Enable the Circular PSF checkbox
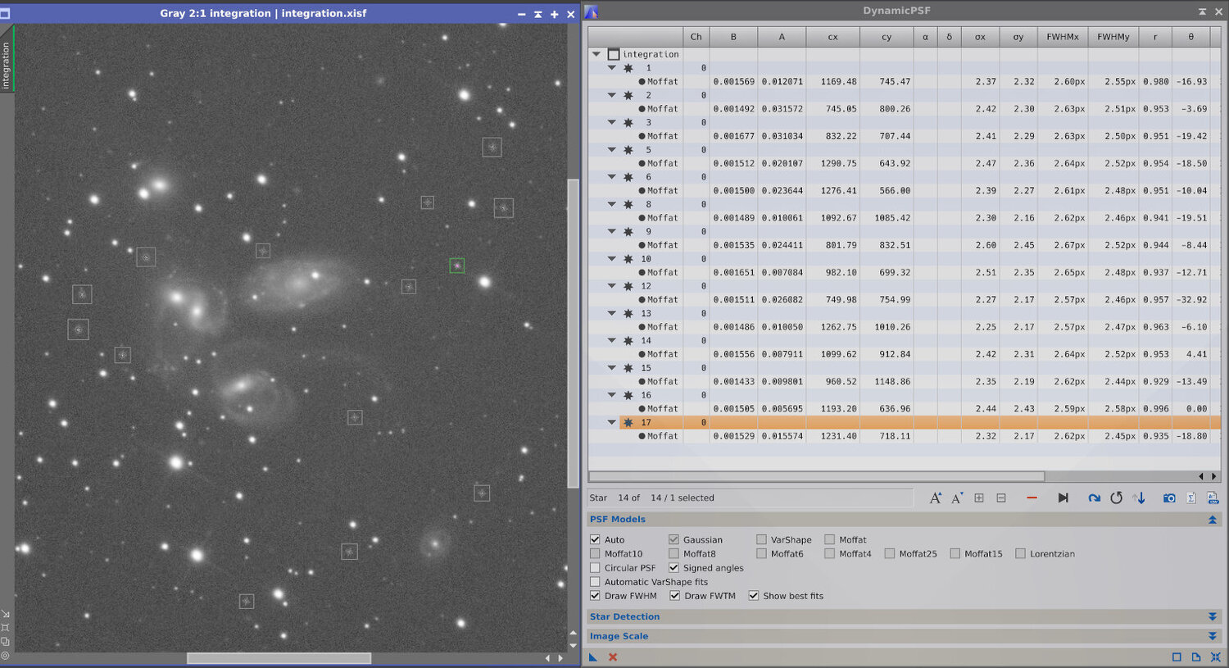Viewport: 1229px width, 668px height. 595,568
